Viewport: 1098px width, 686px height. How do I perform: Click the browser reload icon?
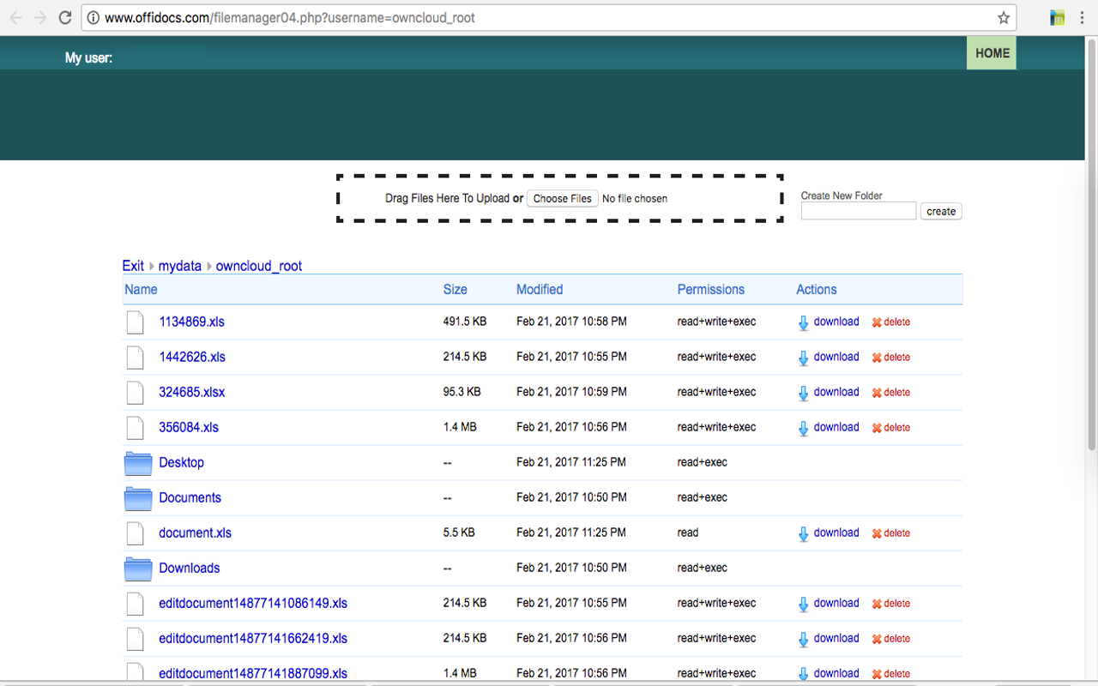coord(65,17)
